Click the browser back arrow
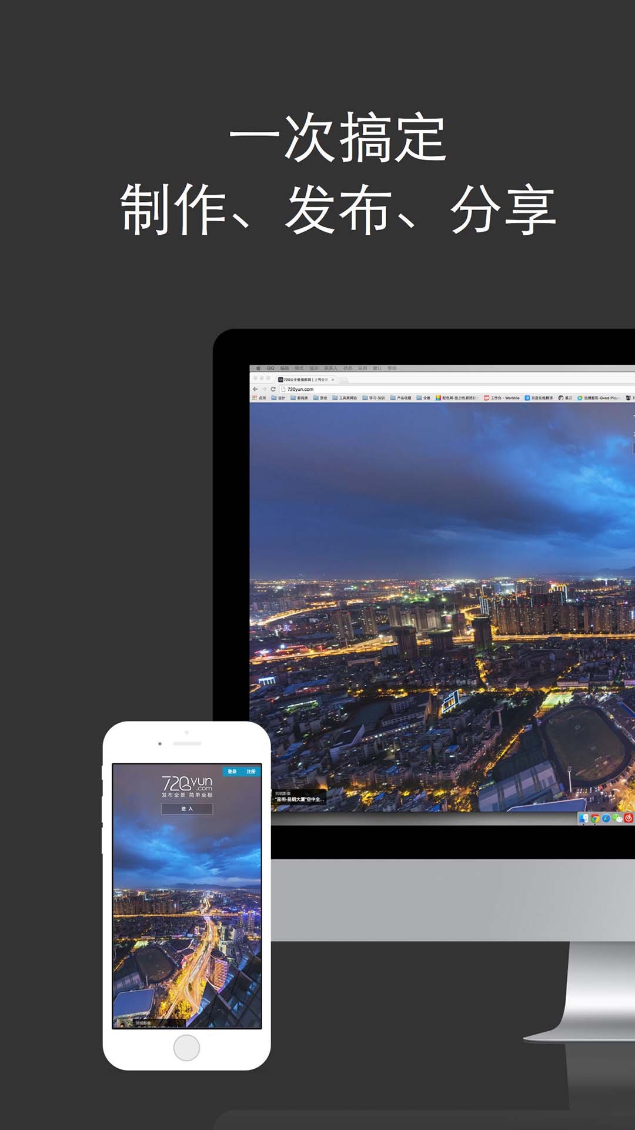This screenshot has width=635, height=1130. tap(255, 389)
